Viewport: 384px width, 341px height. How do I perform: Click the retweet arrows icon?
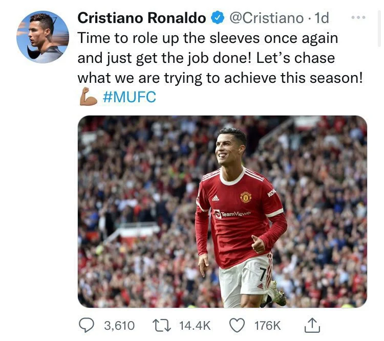tap(162, 326)
